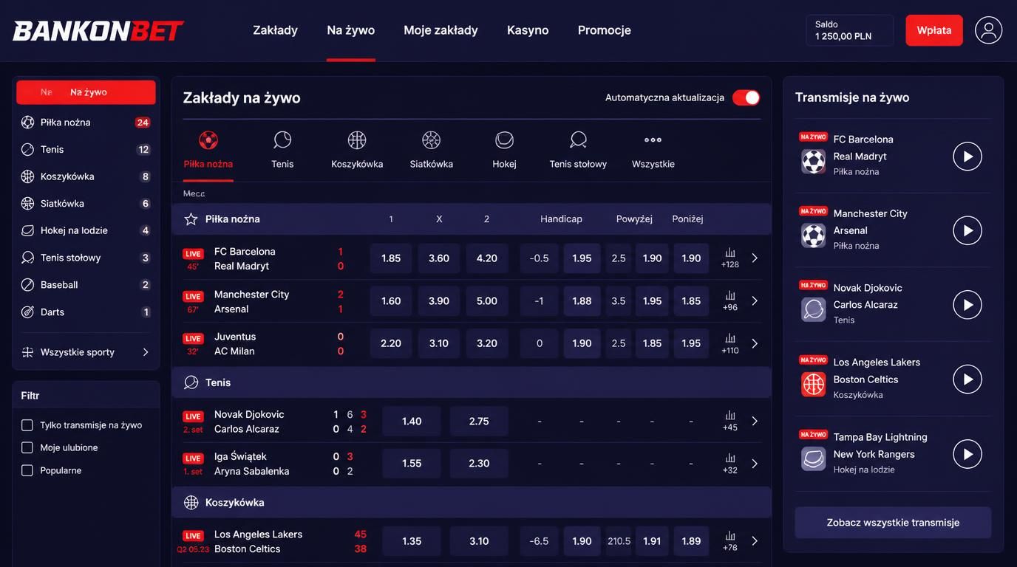This screenshot has height=567, width=1017.
Task: Pick draw odds 3.90 for Manchester City match
Action: click(x=439, y=301)
